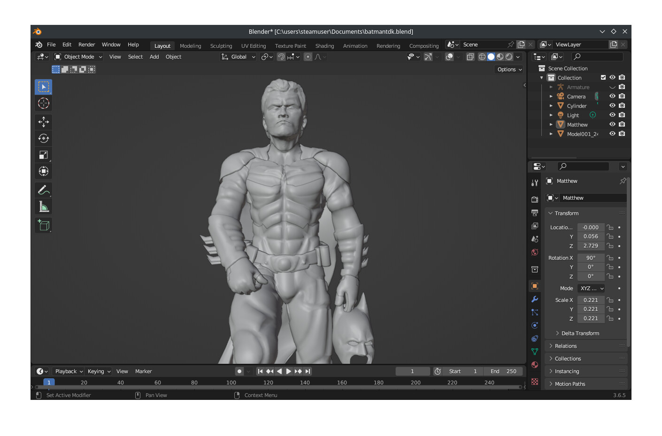Select the Annotate pencil tool
662x436 pixels.
click(x=44, y=190)
